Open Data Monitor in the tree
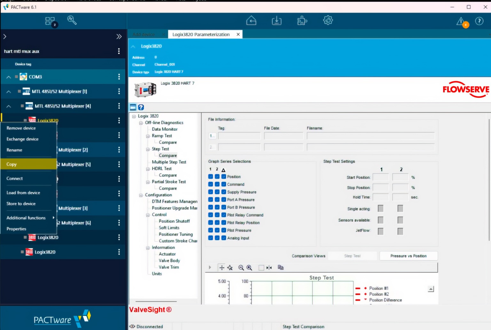The image size is (491, 330). (x=165, y=129)
